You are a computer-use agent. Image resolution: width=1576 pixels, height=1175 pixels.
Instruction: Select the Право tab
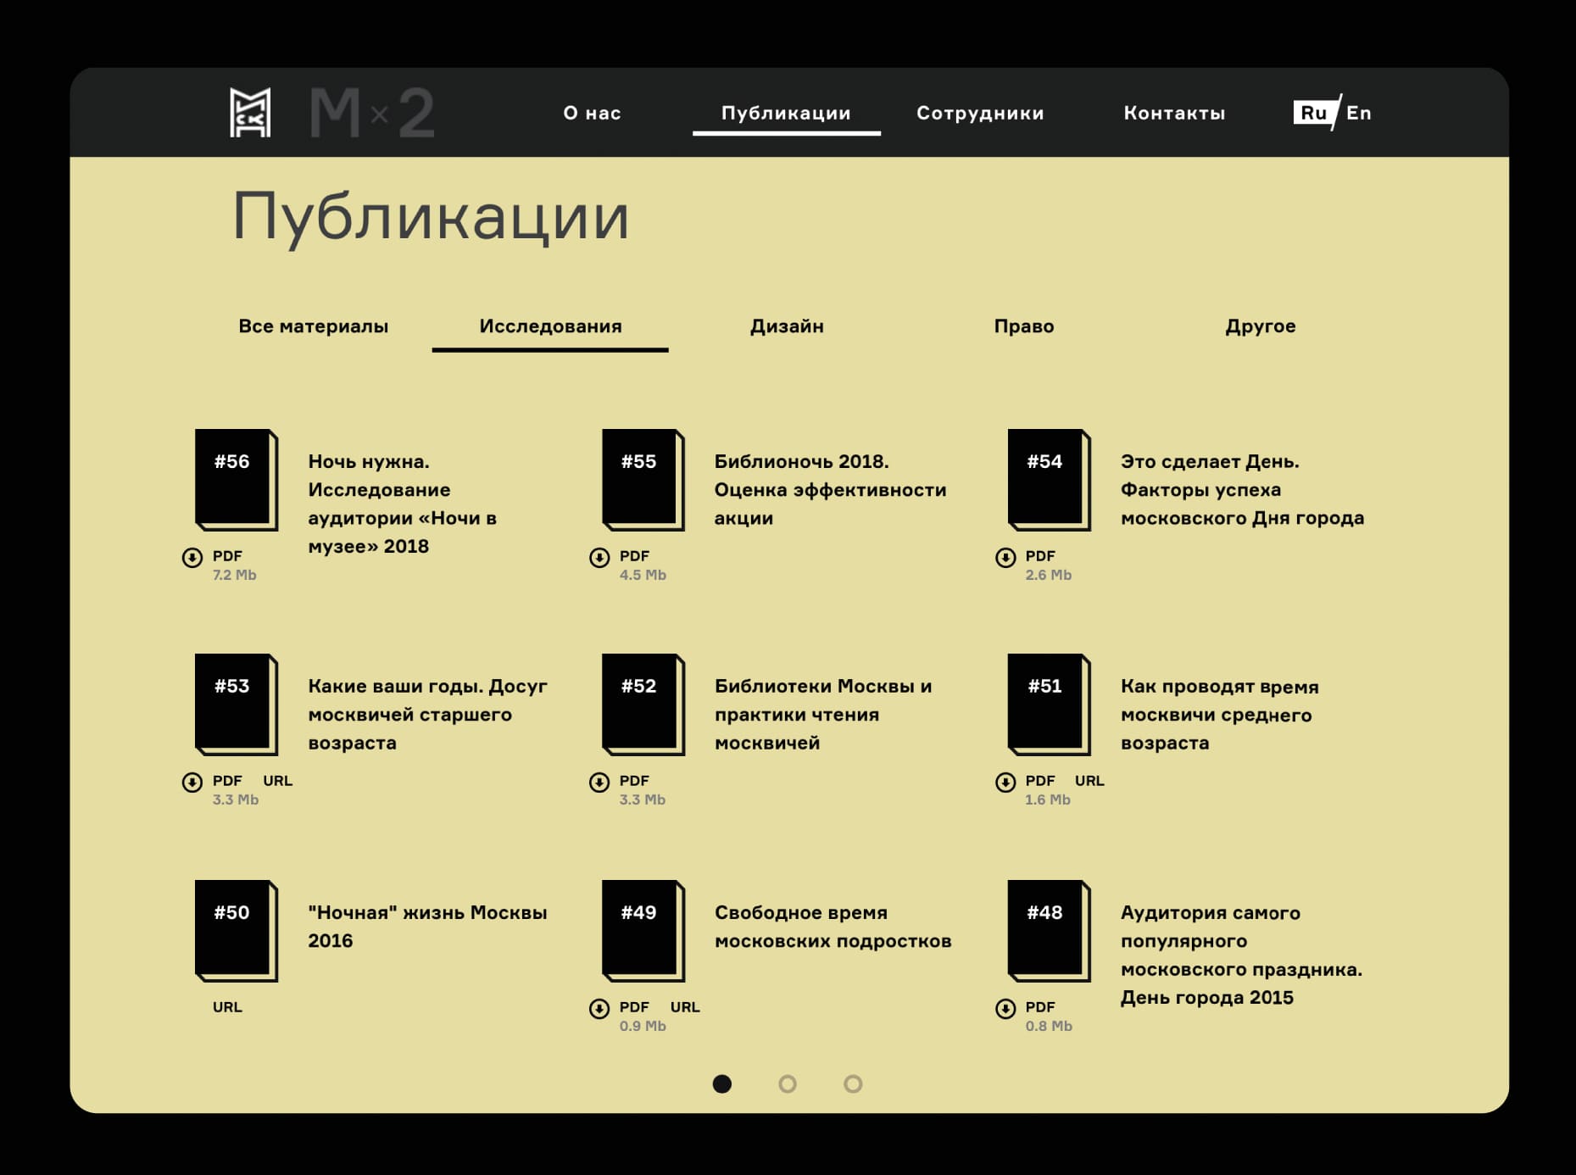1024,326
